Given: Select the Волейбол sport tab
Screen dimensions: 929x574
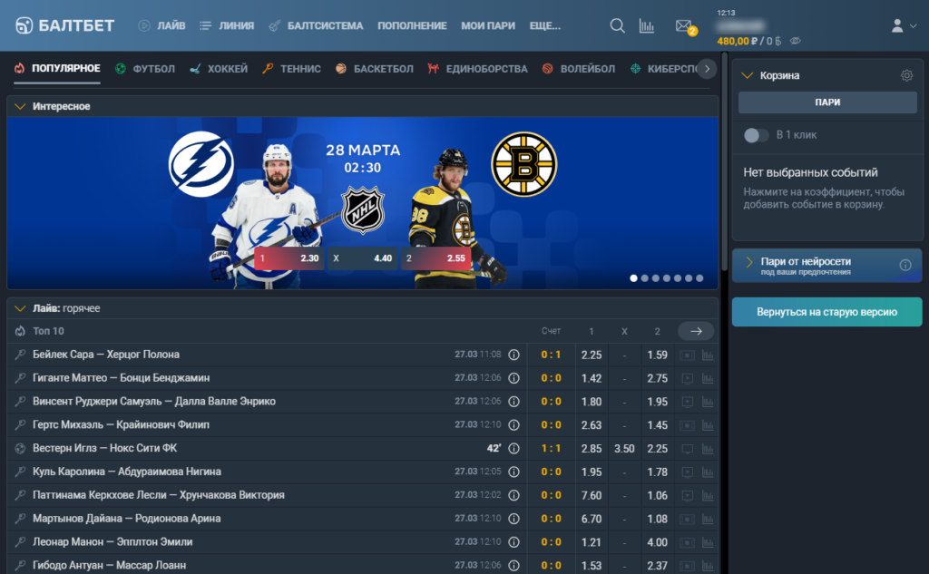Looking at the screenshot, I should click(x=578, y=69).
